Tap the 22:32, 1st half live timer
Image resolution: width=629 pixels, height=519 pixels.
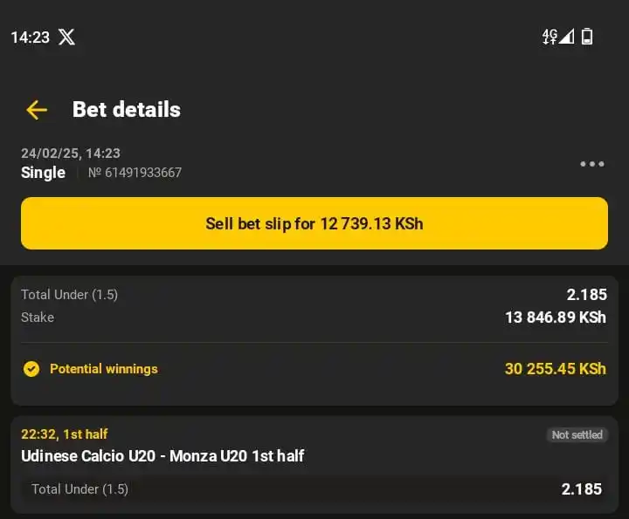[x=64, y=434]
